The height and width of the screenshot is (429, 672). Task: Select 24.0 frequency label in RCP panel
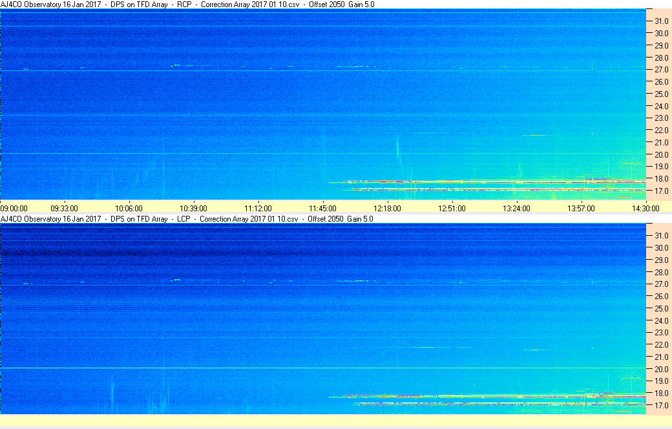(661, 107)
